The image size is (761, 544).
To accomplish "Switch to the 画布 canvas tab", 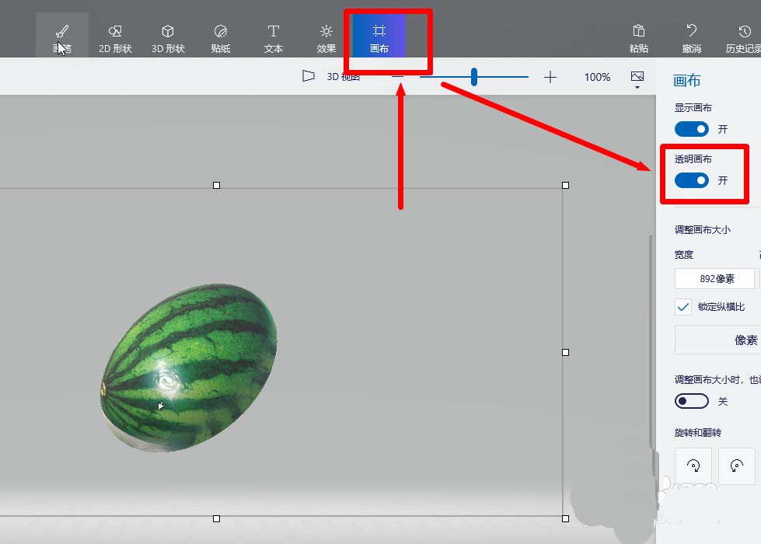I will point(379,37).
